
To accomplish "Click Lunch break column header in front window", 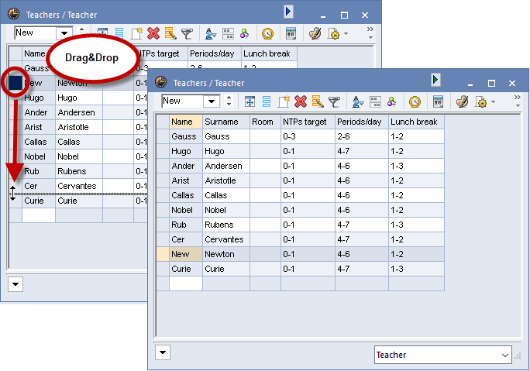I will 416,122.
